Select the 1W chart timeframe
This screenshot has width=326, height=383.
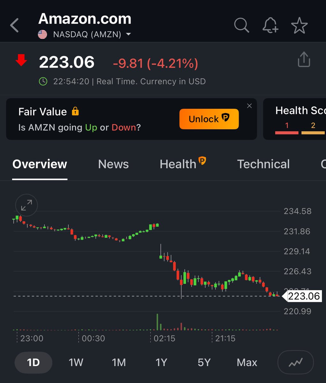point(76,362)
